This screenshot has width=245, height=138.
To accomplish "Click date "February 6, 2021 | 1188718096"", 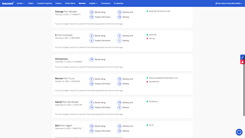I will pos(67,38).
